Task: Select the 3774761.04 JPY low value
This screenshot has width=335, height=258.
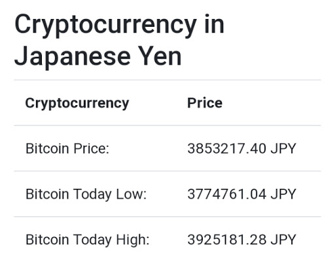Action: pyautogui.click(x=241, y=194)
